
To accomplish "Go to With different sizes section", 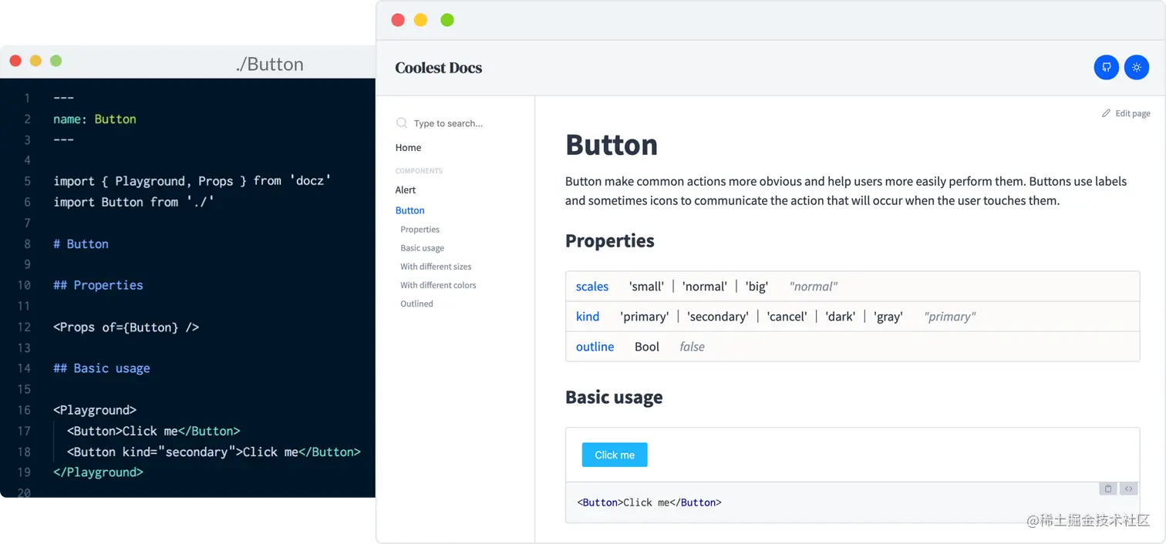I will click(436, 267).
